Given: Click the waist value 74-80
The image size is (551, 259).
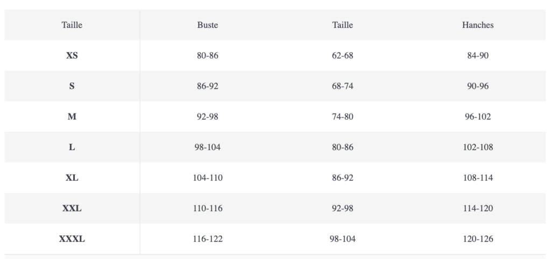Looking at the screenshot, I should click(343, 116).
